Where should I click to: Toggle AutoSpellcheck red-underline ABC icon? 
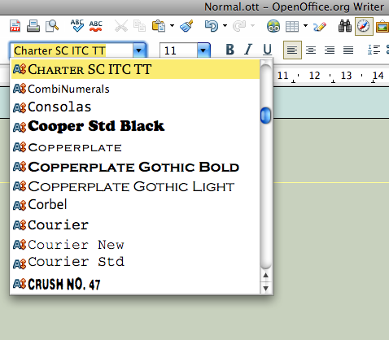[x=96, y=26]
